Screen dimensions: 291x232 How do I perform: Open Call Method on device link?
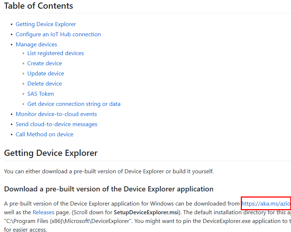click(x=44, y=134)
